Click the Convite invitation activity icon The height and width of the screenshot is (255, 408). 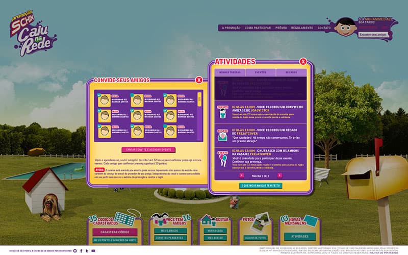pos(222,112)
